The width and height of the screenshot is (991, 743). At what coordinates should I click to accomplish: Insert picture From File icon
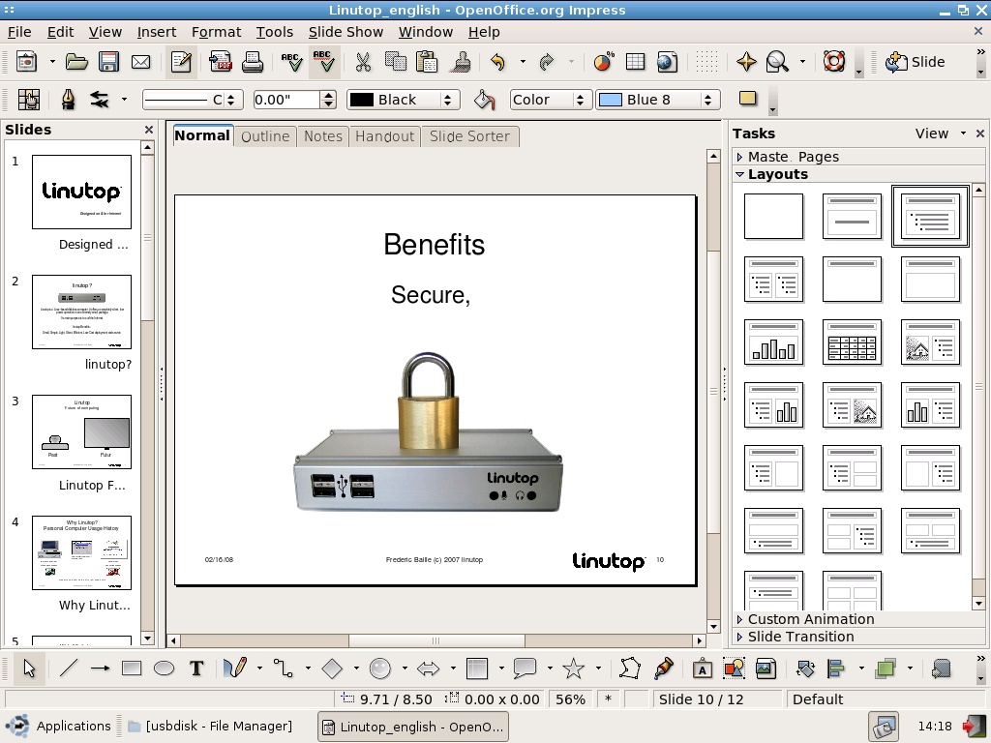766,669
